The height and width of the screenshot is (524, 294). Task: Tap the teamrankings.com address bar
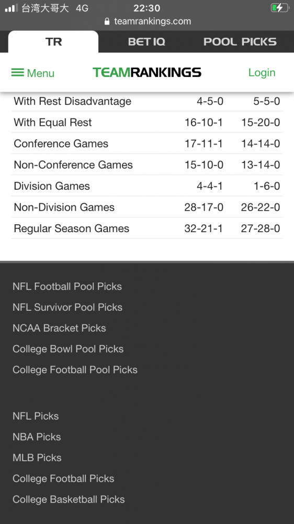(147, 21)
